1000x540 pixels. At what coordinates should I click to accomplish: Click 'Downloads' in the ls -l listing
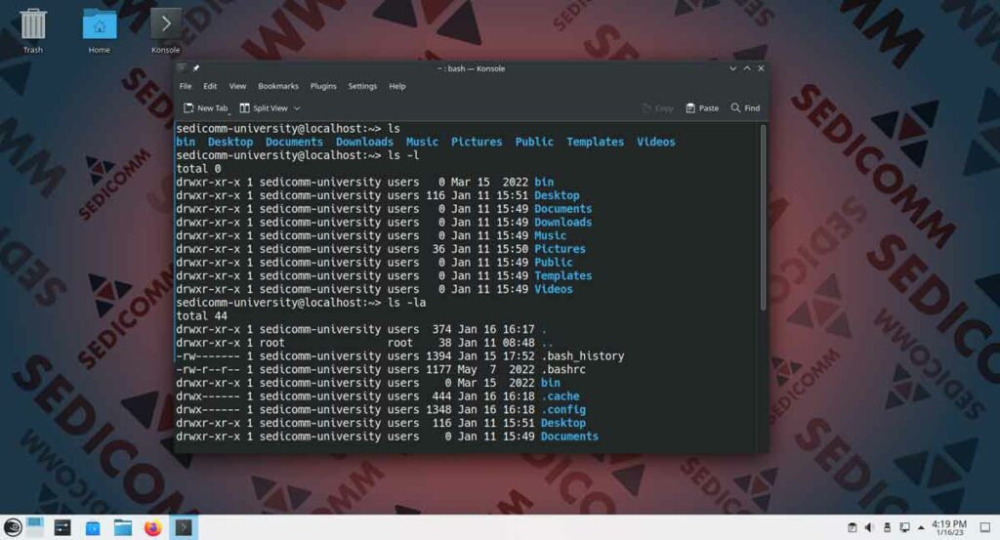click(563, 222)
